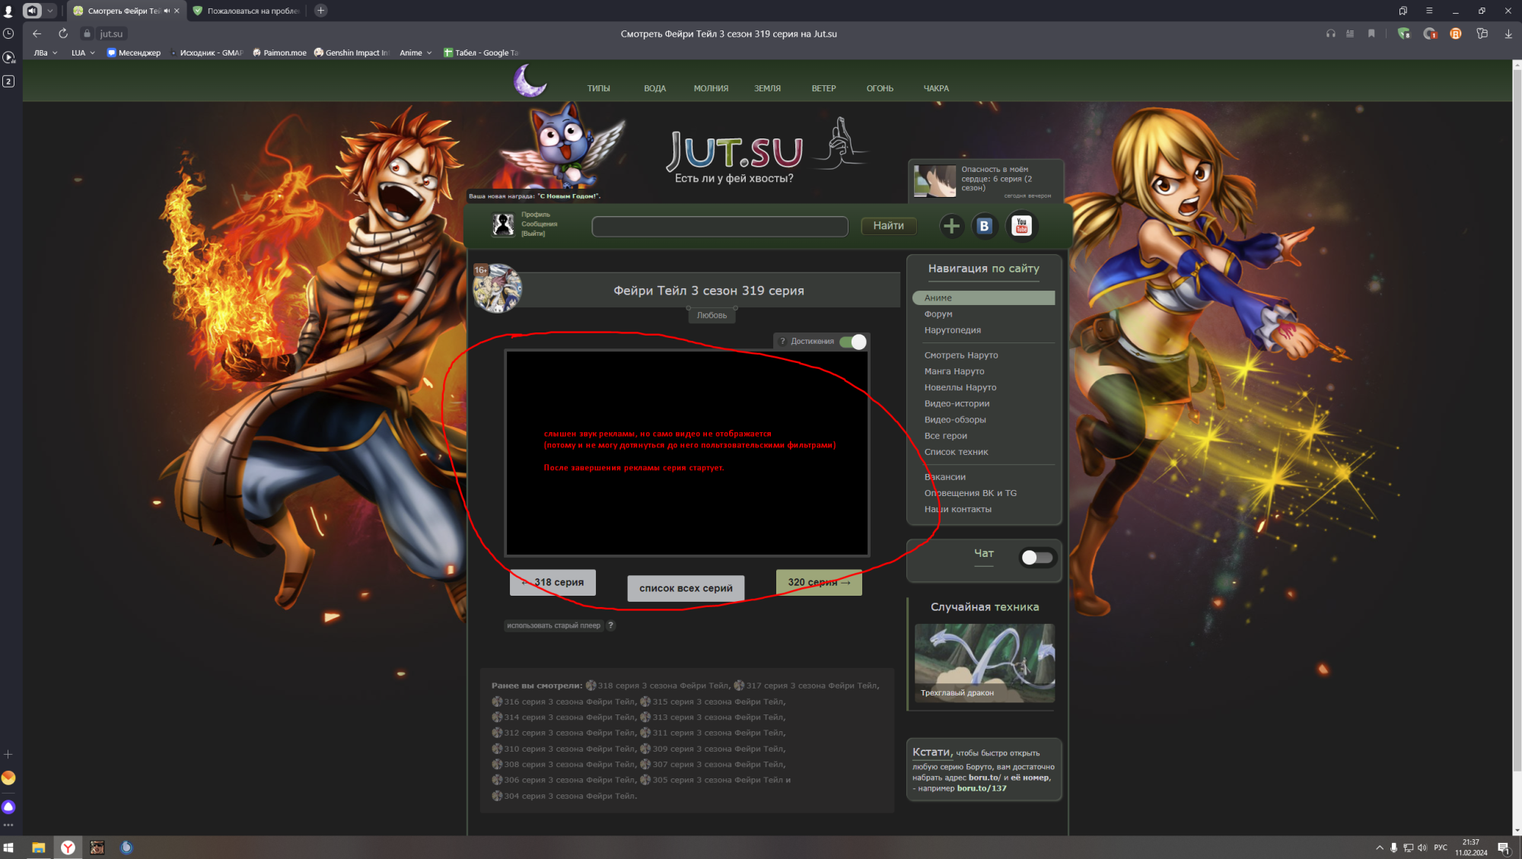Click the site search input field

719,226
